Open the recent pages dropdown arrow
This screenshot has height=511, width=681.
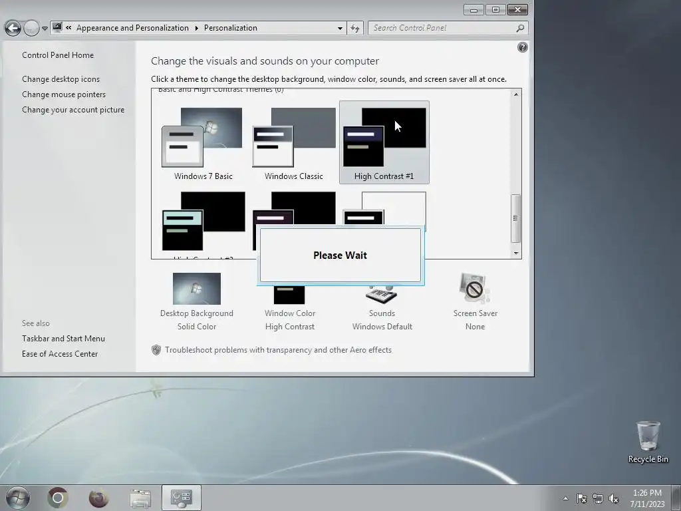pyautogui.click(x=45, y=29)
